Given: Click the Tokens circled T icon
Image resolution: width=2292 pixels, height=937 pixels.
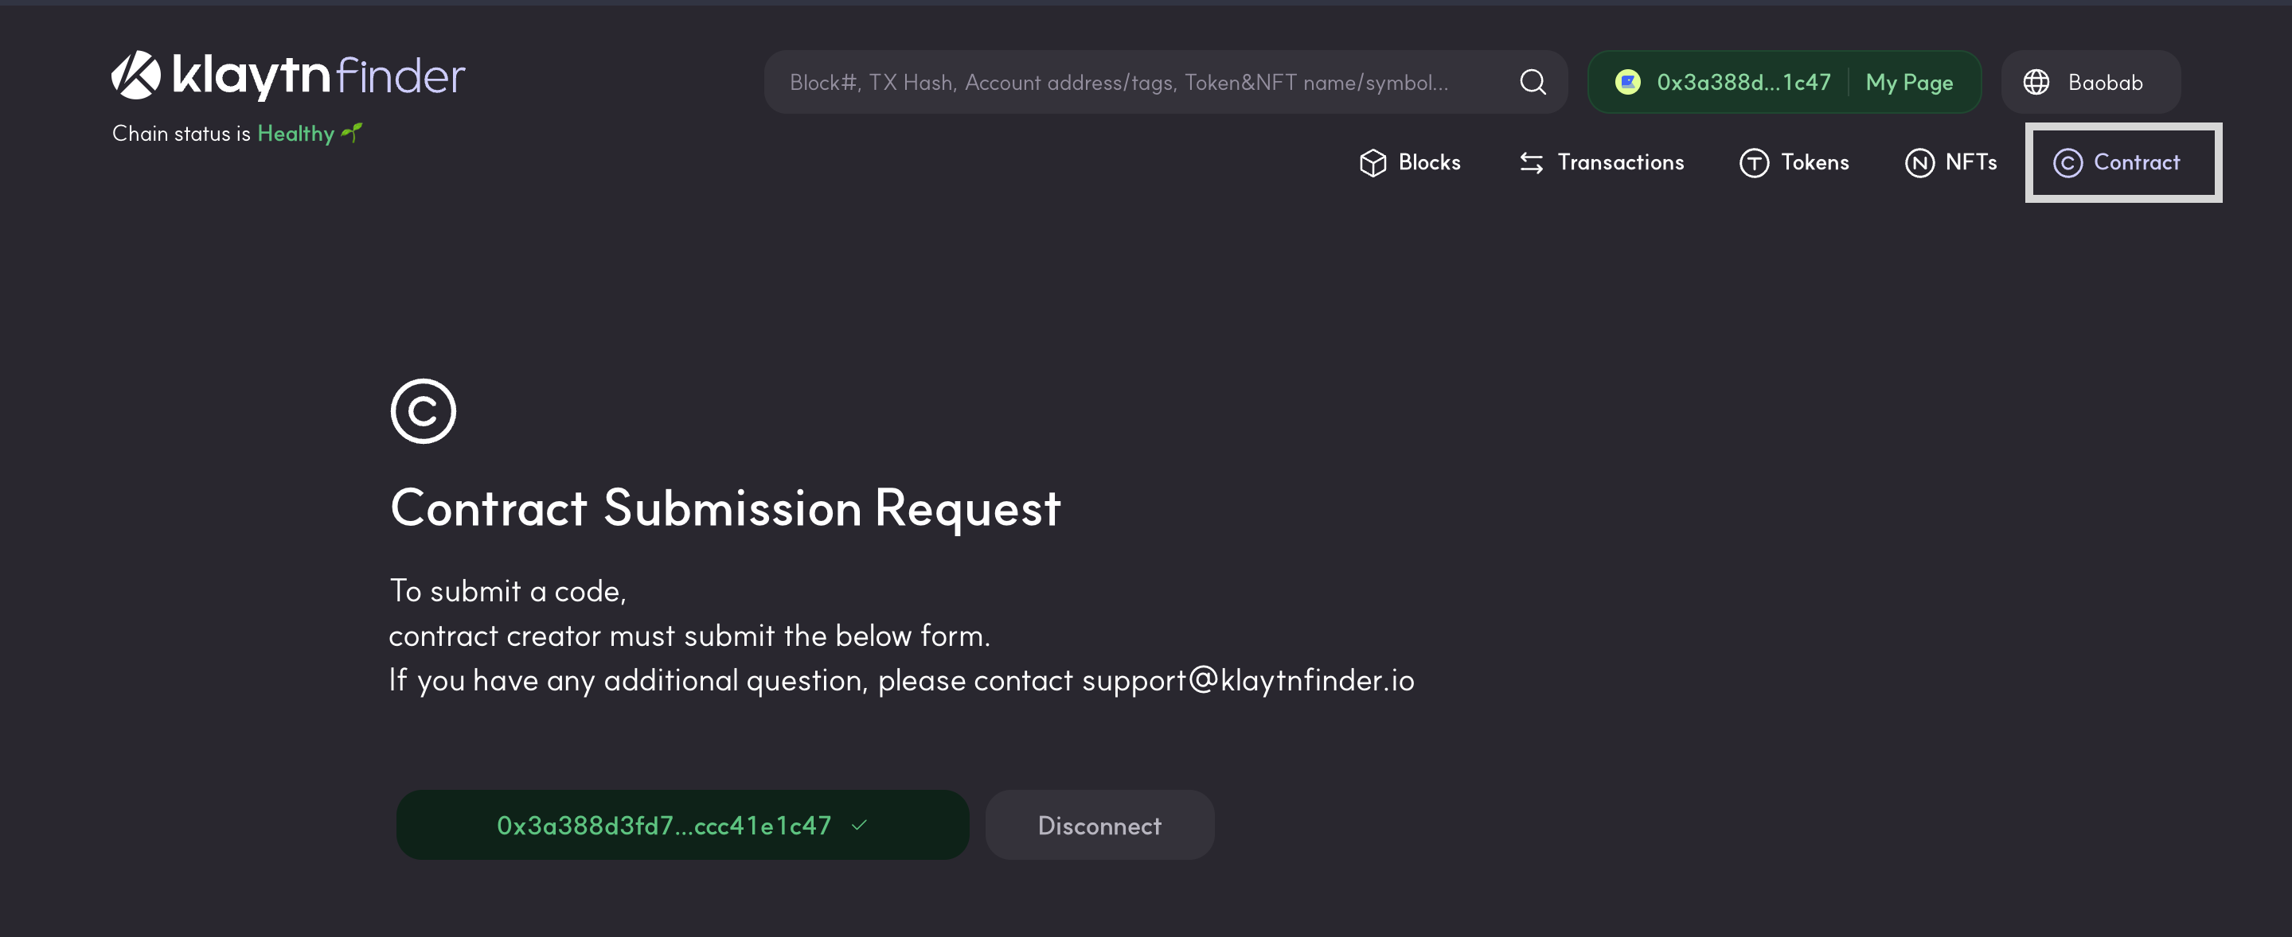Looking at the screenshot, I should [1753, 163].
